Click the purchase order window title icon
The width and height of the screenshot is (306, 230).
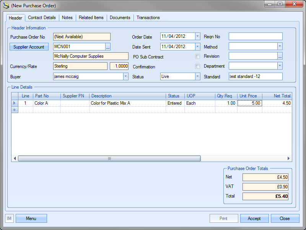tap(6, 5)
